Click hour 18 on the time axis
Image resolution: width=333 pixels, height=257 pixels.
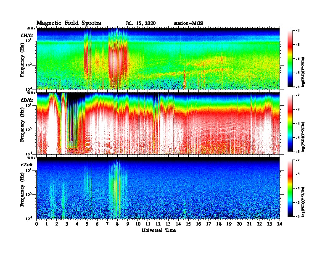pyautogui.click(x=219, y=224)
